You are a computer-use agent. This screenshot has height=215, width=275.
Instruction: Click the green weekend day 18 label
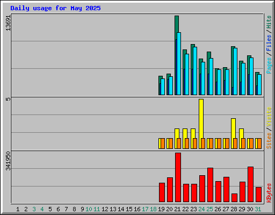[153, 209]
